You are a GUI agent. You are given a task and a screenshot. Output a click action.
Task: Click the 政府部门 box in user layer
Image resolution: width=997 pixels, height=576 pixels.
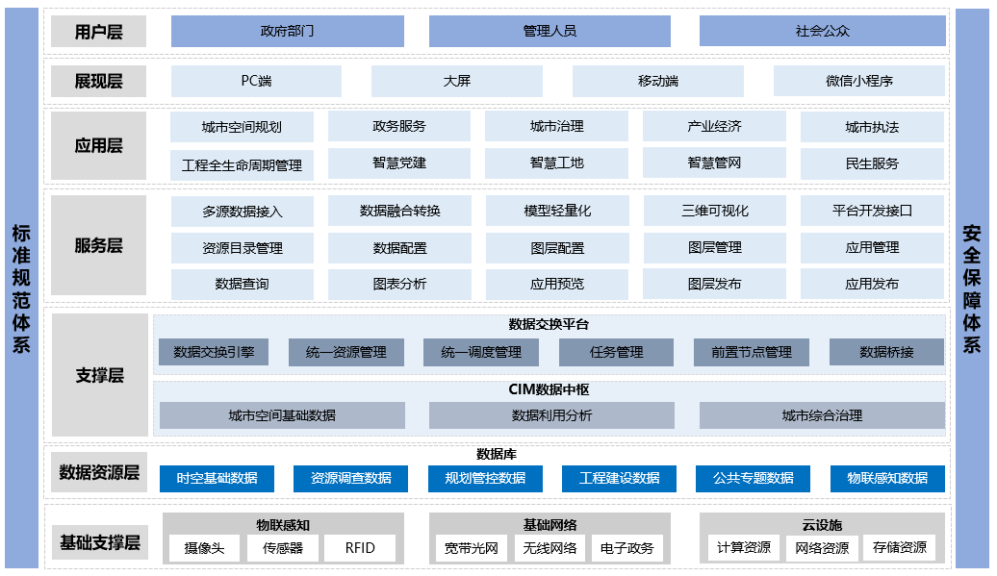tap(287, 31)
